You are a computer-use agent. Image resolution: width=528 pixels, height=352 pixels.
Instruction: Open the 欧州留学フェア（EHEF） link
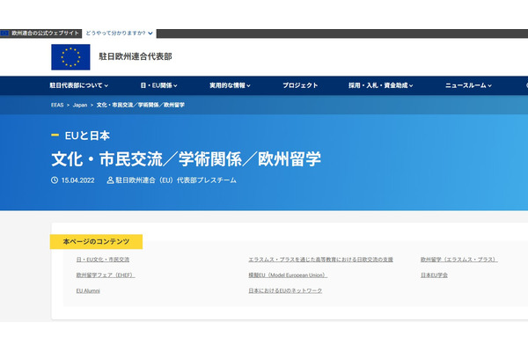[x=106, y=275]
